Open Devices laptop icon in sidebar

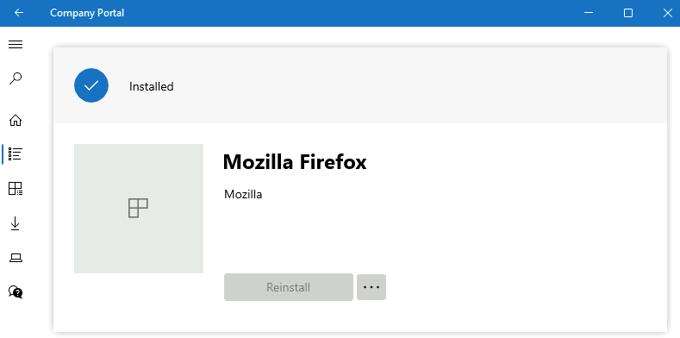[16, 258]
